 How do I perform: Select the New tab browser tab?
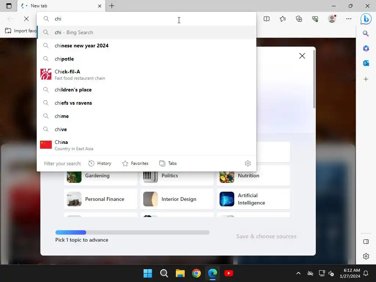click(x=61, y=6)
